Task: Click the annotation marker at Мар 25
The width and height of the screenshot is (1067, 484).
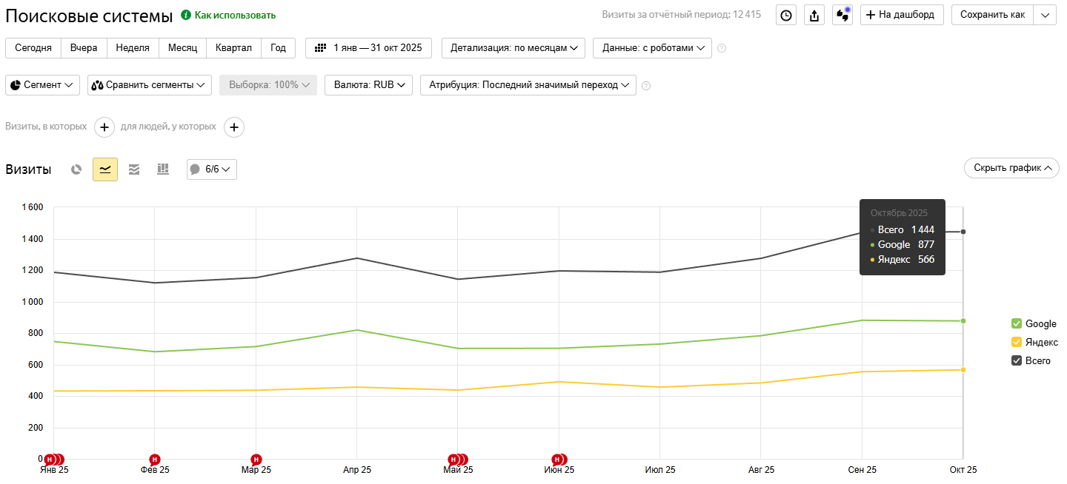Action: click(x=256, y=460)
